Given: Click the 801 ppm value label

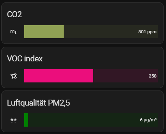Looking at the screenshot, I should pos(147,32).
